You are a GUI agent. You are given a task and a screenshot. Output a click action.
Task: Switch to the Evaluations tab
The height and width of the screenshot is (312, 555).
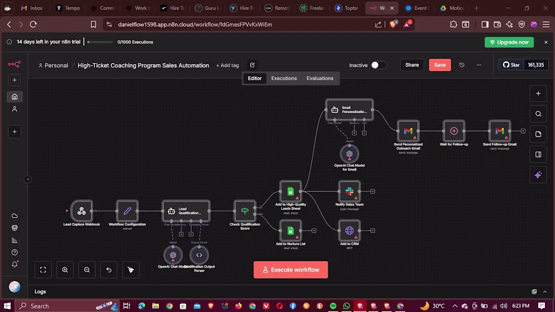click(x=319, y=78)
